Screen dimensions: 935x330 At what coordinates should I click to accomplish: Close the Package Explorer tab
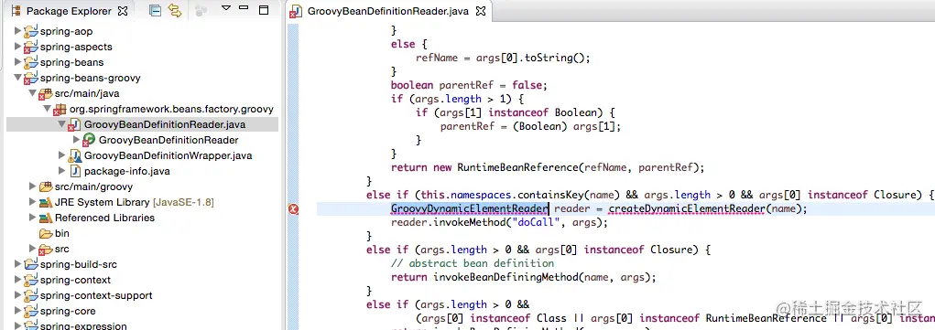[122, 11]
